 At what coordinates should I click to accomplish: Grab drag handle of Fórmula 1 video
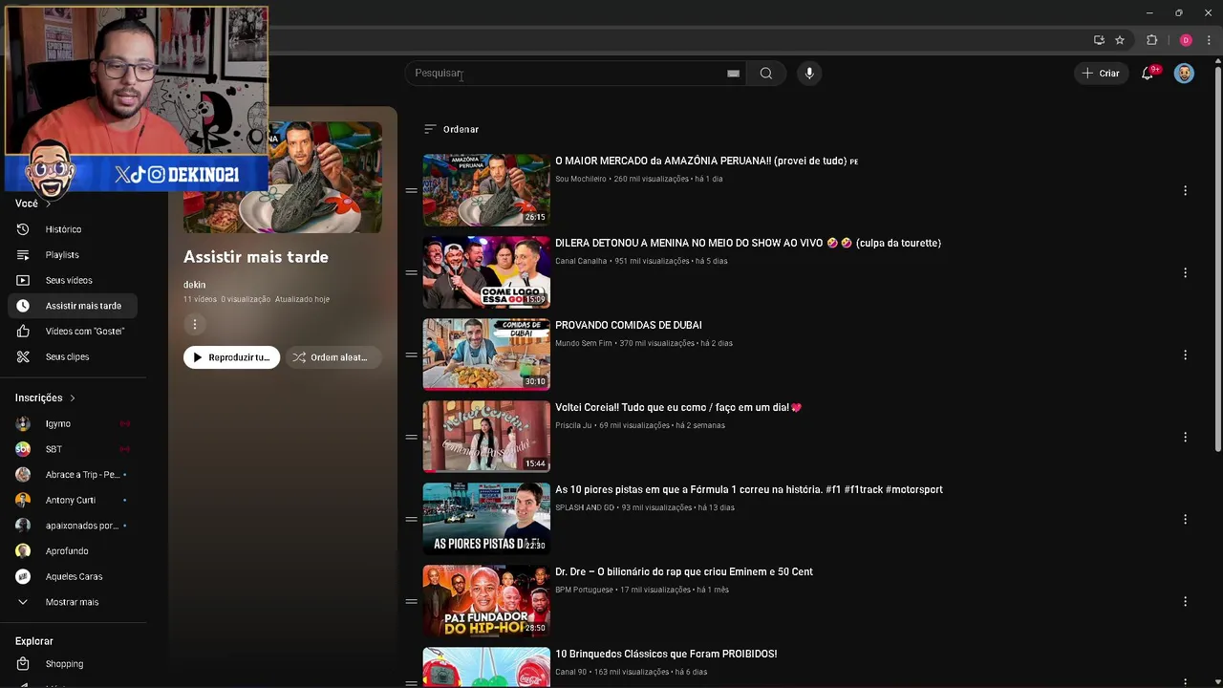pos(411,519)
